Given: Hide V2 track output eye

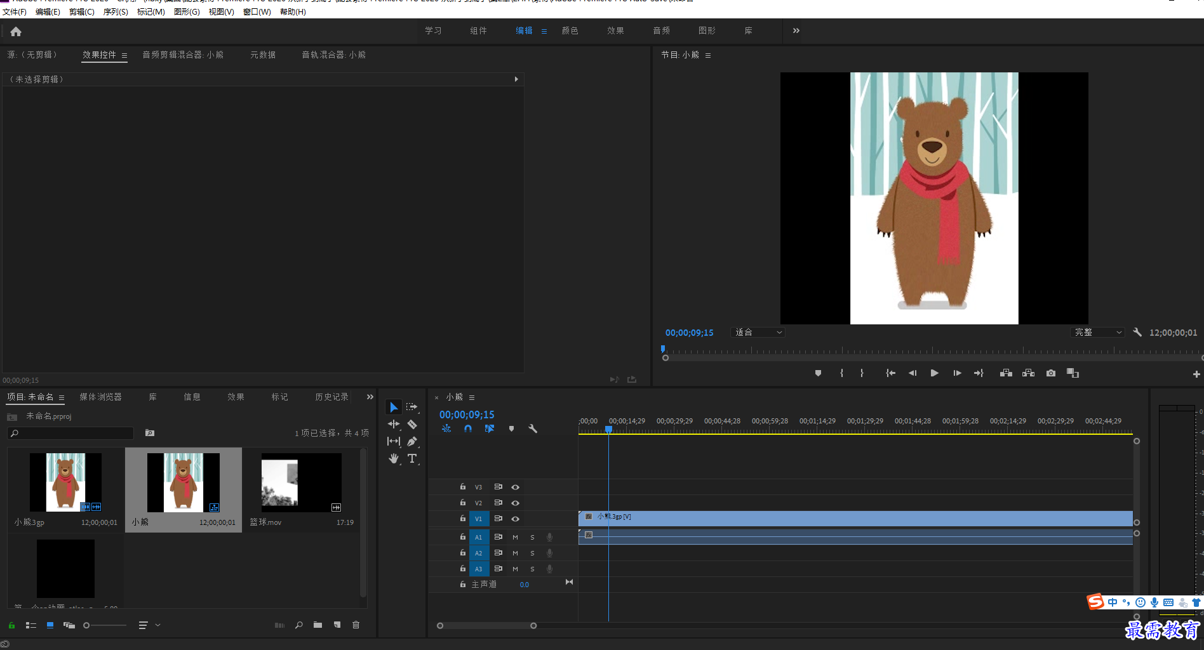Looking at the screenshot, I should (x=516, y=503).
